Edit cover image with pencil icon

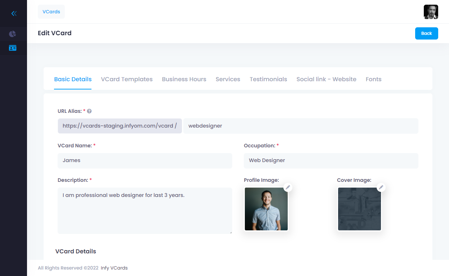pos(381,187)
